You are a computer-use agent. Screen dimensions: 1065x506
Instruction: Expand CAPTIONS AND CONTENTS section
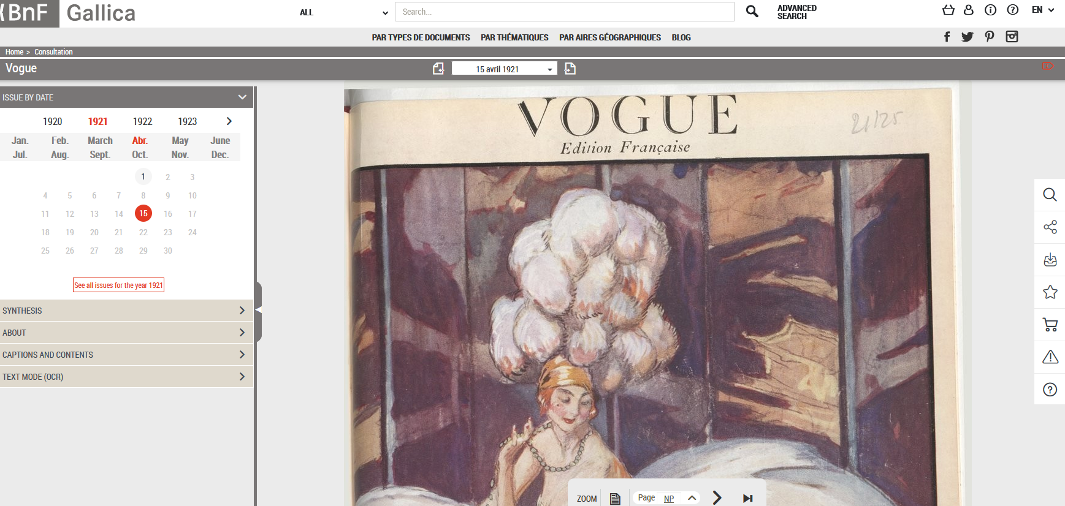click(126, 355)
